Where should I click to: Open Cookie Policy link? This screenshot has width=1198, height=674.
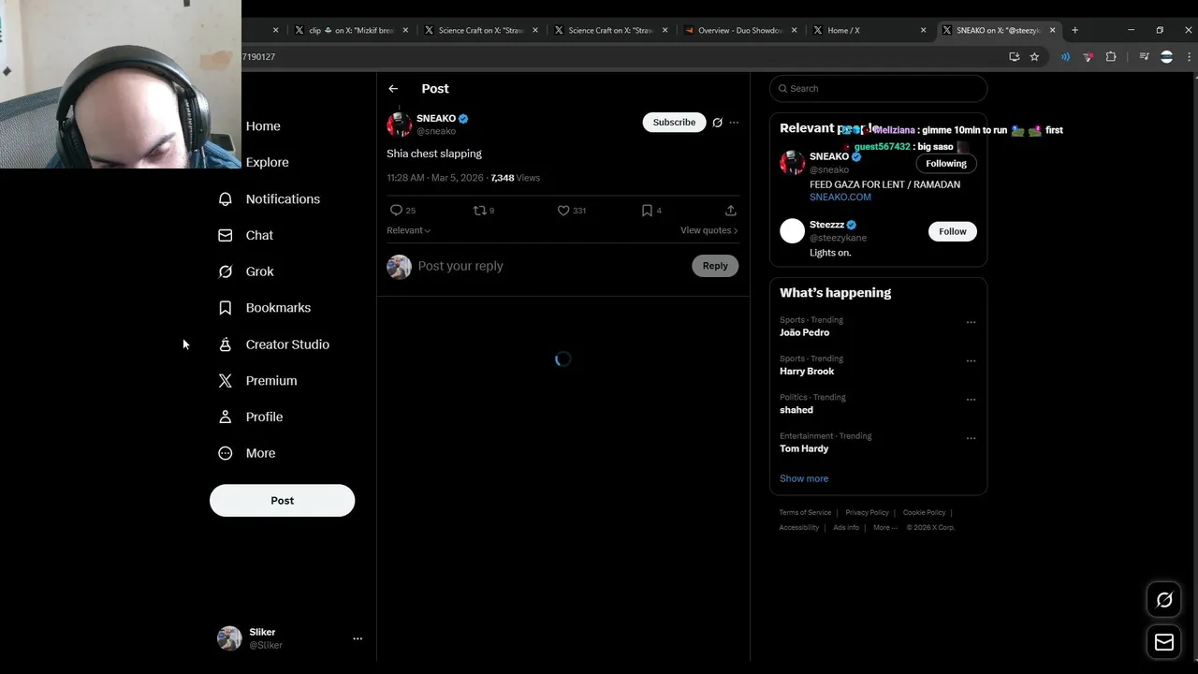(x=924, y=512)
